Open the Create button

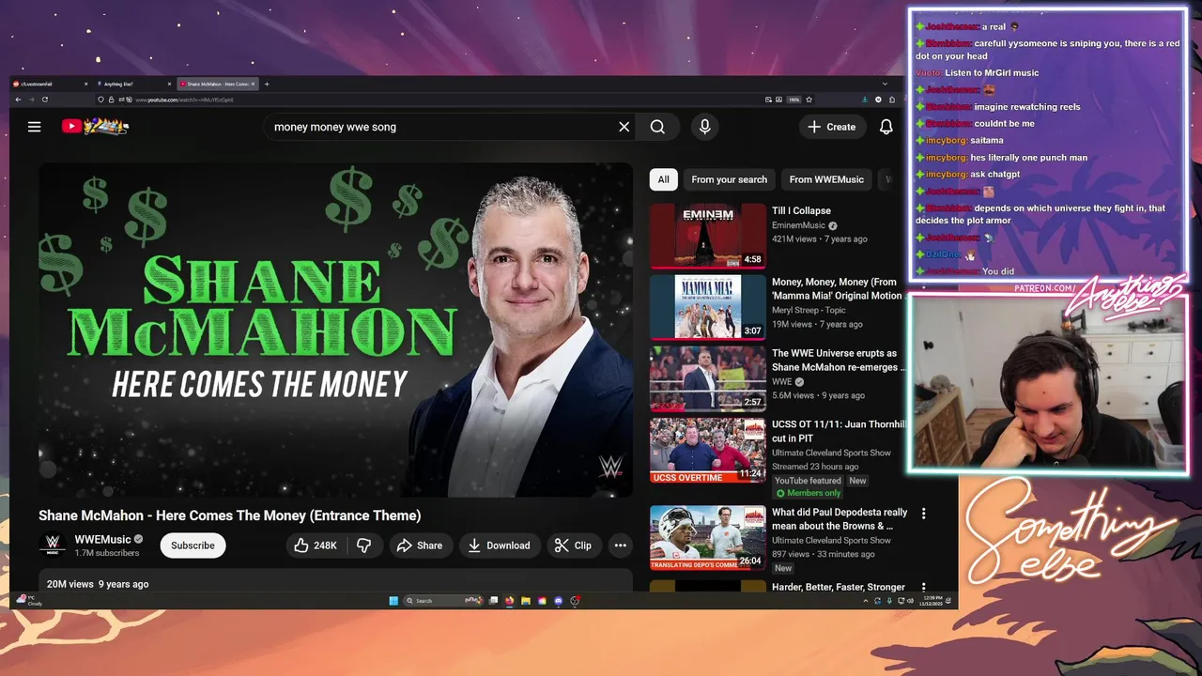click(x=832, y=127)
